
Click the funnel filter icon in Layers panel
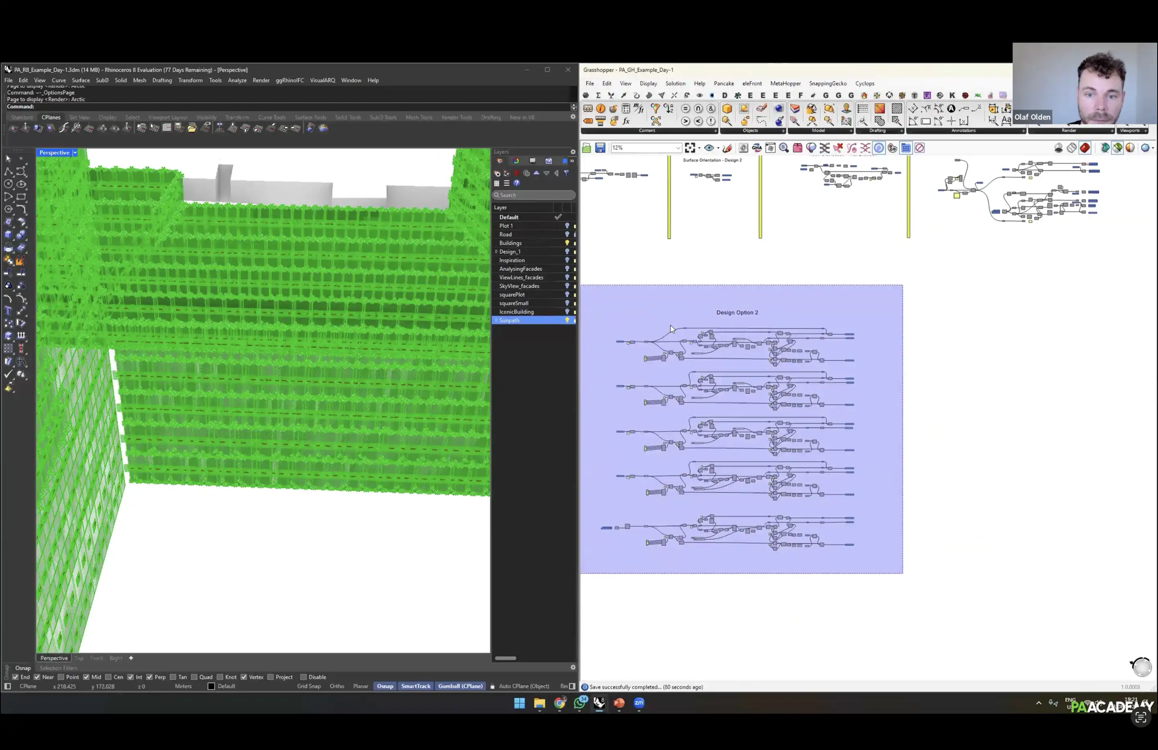click(567, 173)
